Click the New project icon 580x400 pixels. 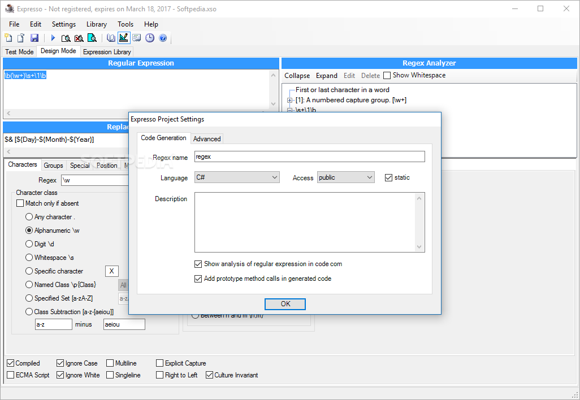(x=8, y=38)
